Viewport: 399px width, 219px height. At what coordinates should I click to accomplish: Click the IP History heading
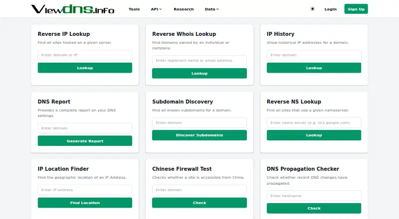point(280,34)
